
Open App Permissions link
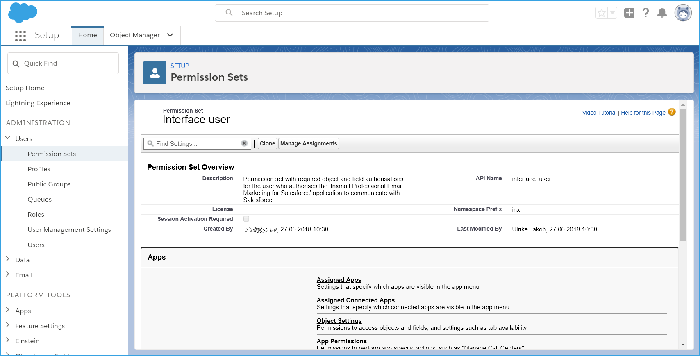click(342, 341)
